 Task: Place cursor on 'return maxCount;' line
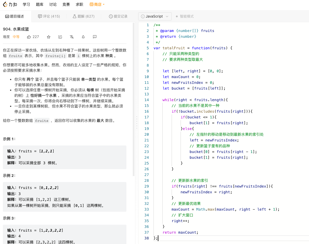[x=180, y=232]
